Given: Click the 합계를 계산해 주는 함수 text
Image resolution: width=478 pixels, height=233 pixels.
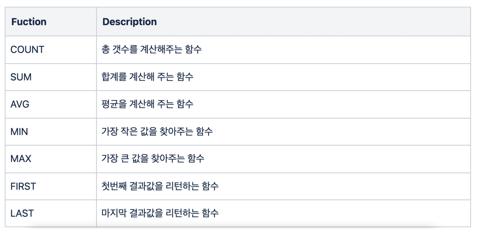Looking at the screenshot, I should pos(147,77).
